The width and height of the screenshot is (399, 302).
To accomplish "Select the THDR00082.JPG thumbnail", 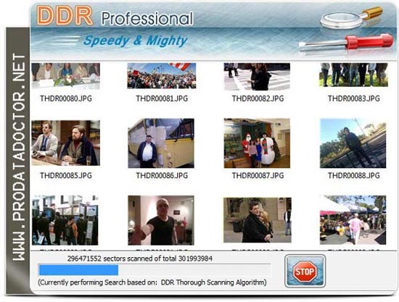I will (257, 77).
